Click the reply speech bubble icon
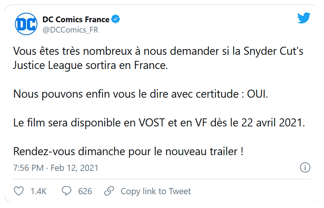324x208 pixels. click(x=67, y=191)
